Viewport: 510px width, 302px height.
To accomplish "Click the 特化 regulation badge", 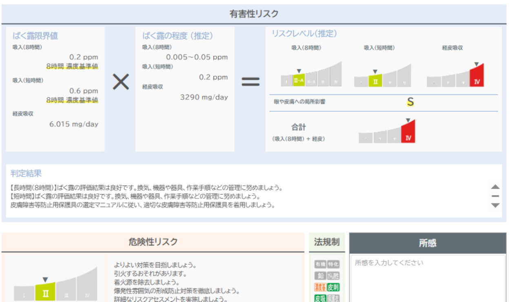I will tap(333, 264).
